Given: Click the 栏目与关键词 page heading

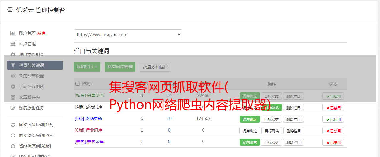Looking at the screenshot, I should [92, 51].
